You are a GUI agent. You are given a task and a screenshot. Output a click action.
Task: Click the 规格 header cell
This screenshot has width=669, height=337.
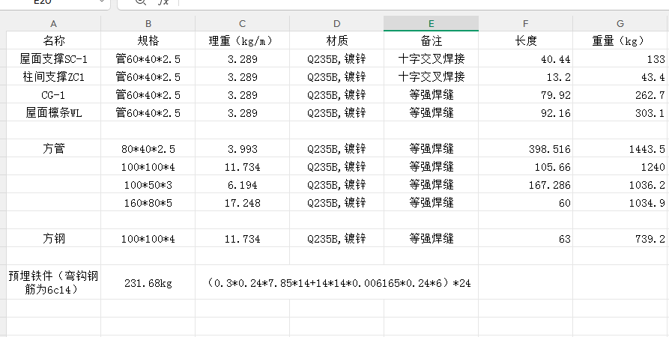[148, 40]
